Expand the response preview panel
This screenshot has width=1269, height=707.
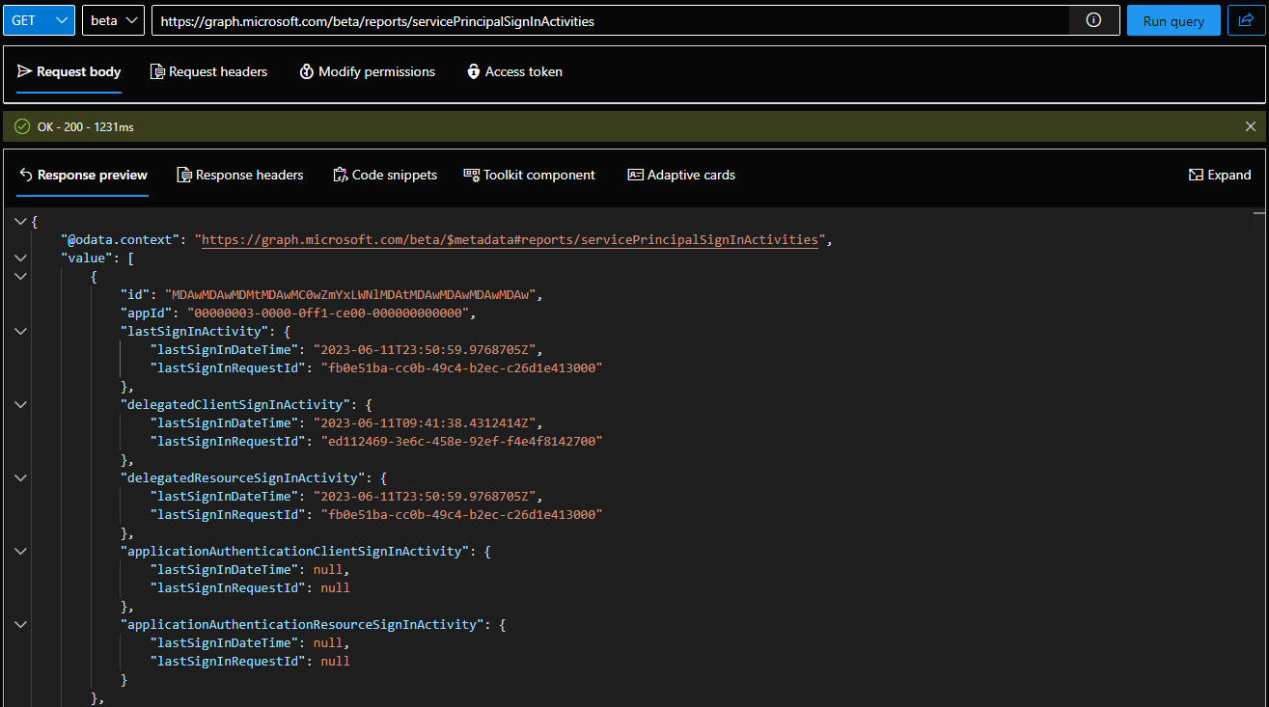pos(1220,175)
